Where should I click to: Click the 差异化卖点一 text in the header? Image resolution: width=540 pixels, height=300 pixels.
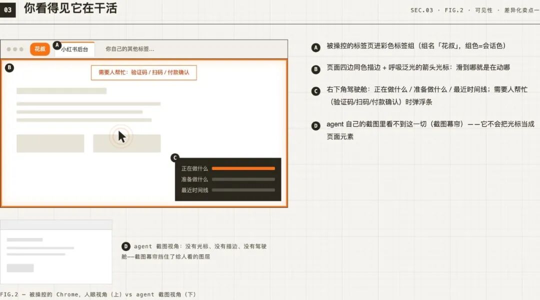click(521, 10)
